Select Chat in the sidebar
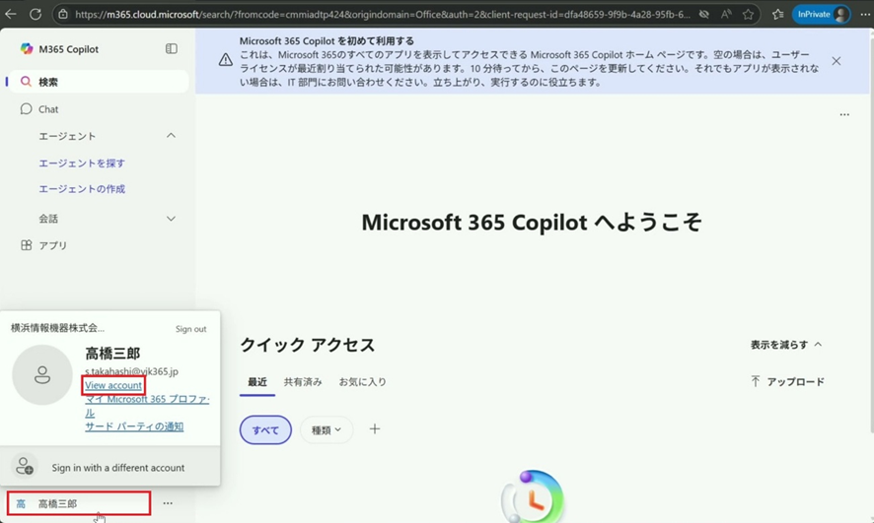 point(48,109)
